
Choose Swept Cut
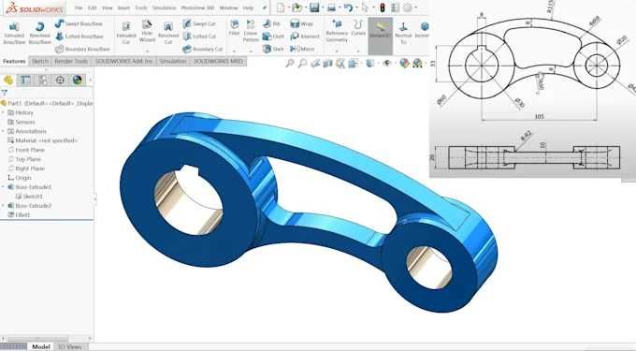pyautogui.click(x=199, y=24)
